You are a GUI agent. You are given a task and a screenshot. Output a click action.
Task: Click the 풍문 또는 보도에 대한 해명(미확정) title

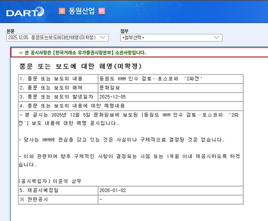tap(81, 66)
